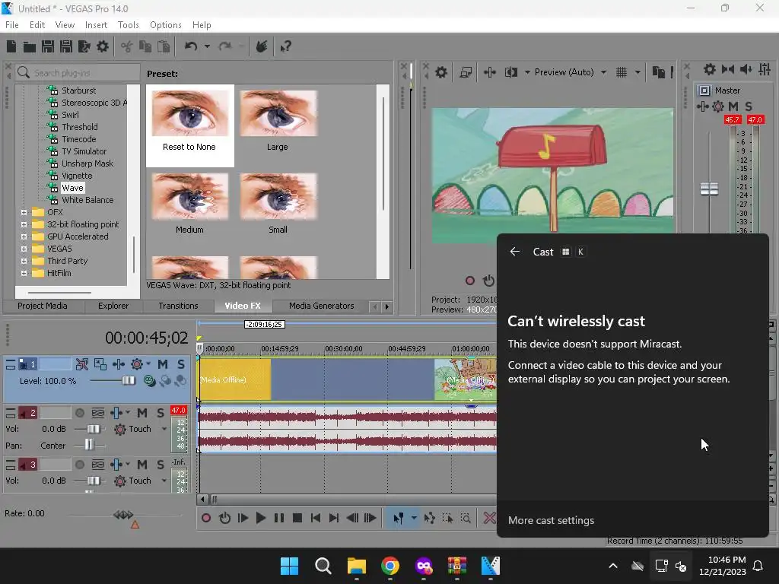Click the Record button in transport bar
779x584 pixels.
pyautogui.click(x=205, y=518)
